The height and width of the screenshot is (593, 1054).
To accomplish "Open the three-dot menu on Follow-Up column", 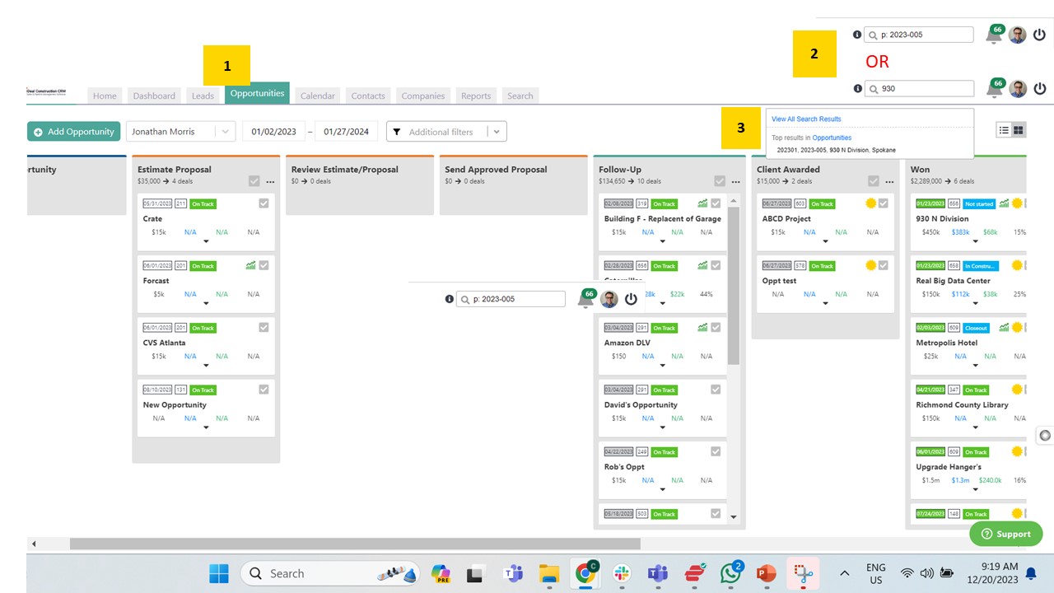I will [x=735, y=181].
